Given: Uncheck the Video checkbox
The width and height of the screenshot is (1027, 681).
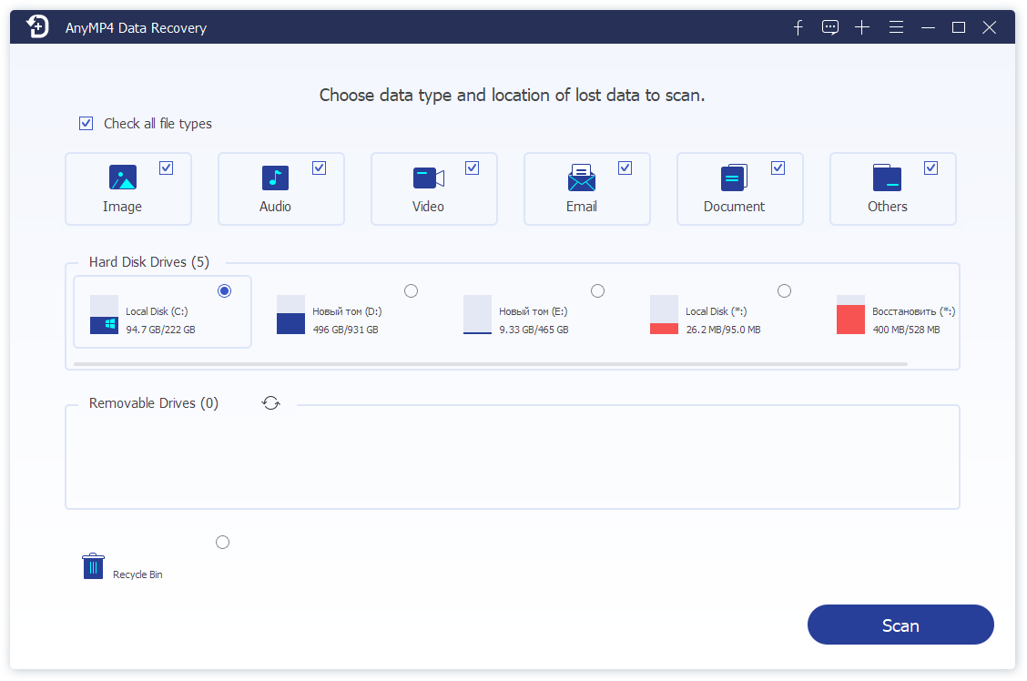Looking at the screenshot, I should [x=472, y=167].
